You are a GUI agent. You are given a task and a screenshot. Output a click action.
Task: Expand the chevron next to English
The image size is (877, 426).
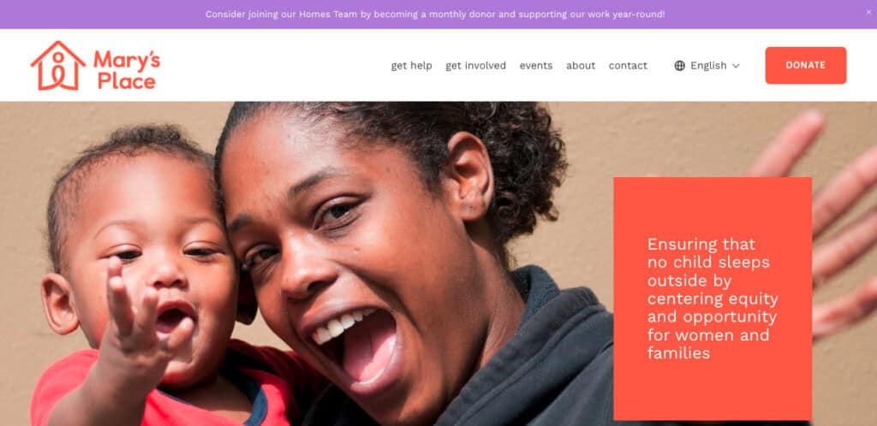point(736,66)
